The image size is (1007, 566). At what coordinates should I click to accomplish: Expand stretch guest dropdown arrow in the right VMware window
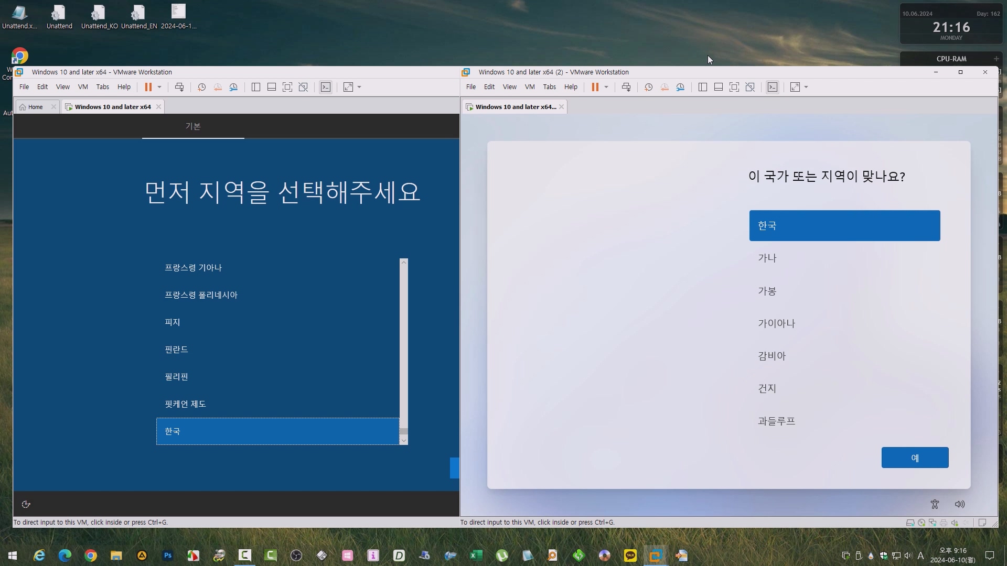point(806,87)
